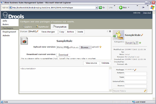Click the rename pencil next to SampleRule title
The image size is (156, 104).
coord(142,35)
